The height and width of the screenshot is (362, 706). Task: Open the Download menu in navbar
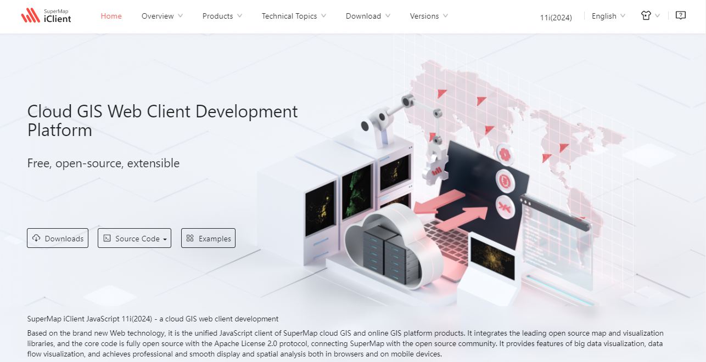368,16
